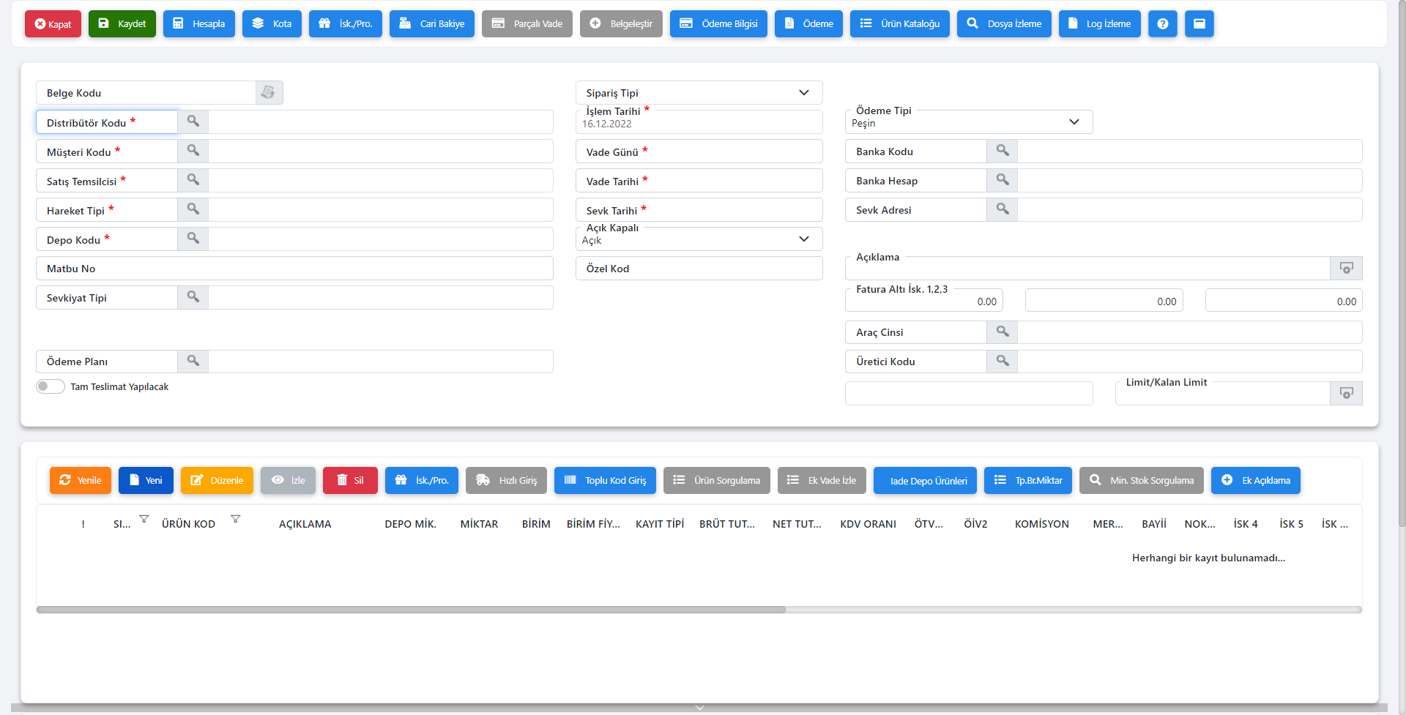Open Üretici Kodu search lookup
The image size is (1406, 715).
[1002, 361]
